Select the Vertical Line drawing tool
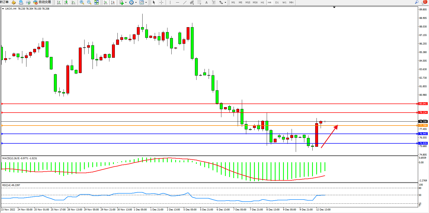Image resolution: width=429 pixels, height=213 pixels. click(170, 2)
